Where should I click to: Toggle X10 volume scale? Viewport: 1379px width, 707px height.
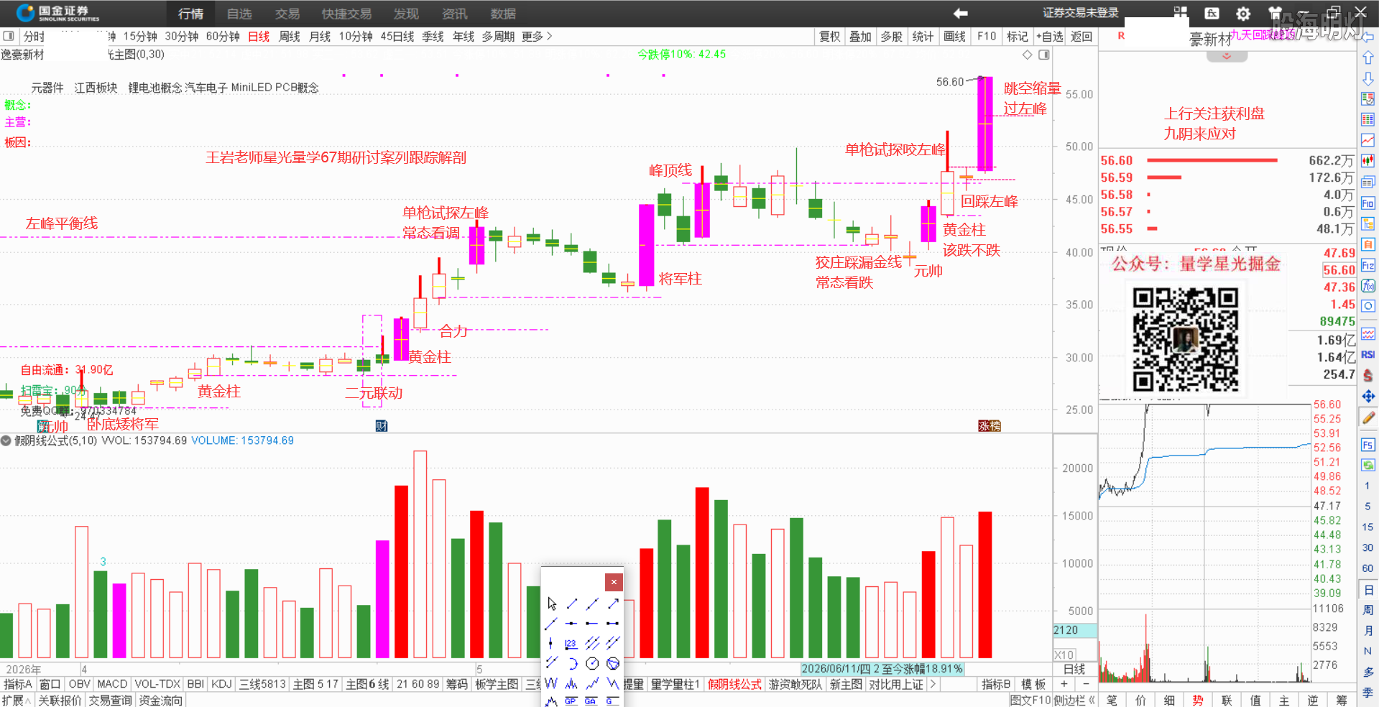[x=1064, y=655]
